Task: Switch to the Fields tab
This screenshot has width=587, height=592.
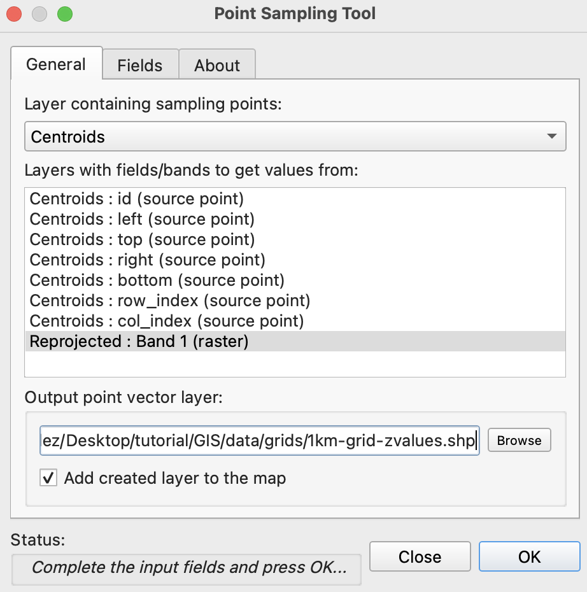Action: [x=140, y=66]
